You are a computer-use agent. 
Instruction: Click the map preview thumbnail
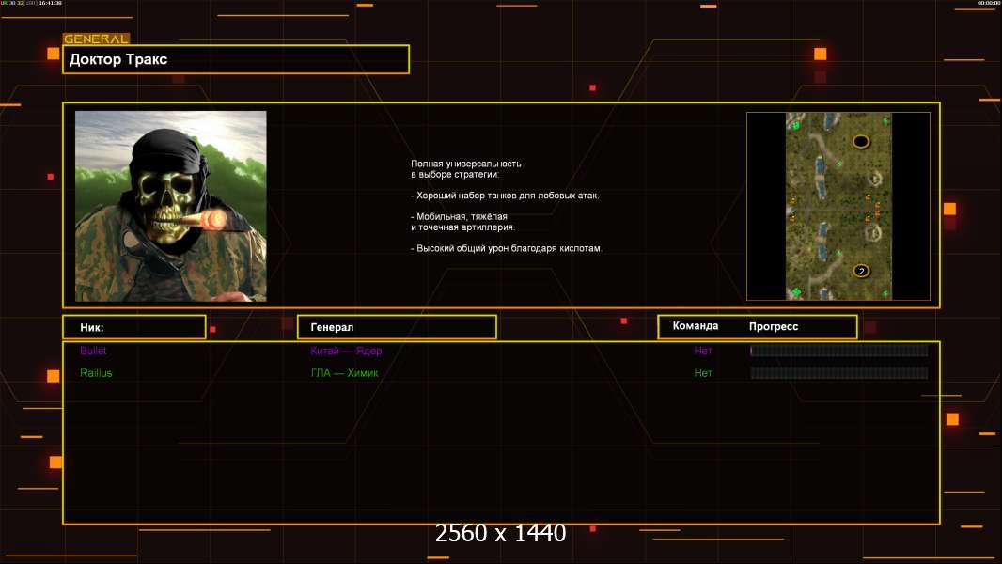pyautogui.click(x=838, y=206)
